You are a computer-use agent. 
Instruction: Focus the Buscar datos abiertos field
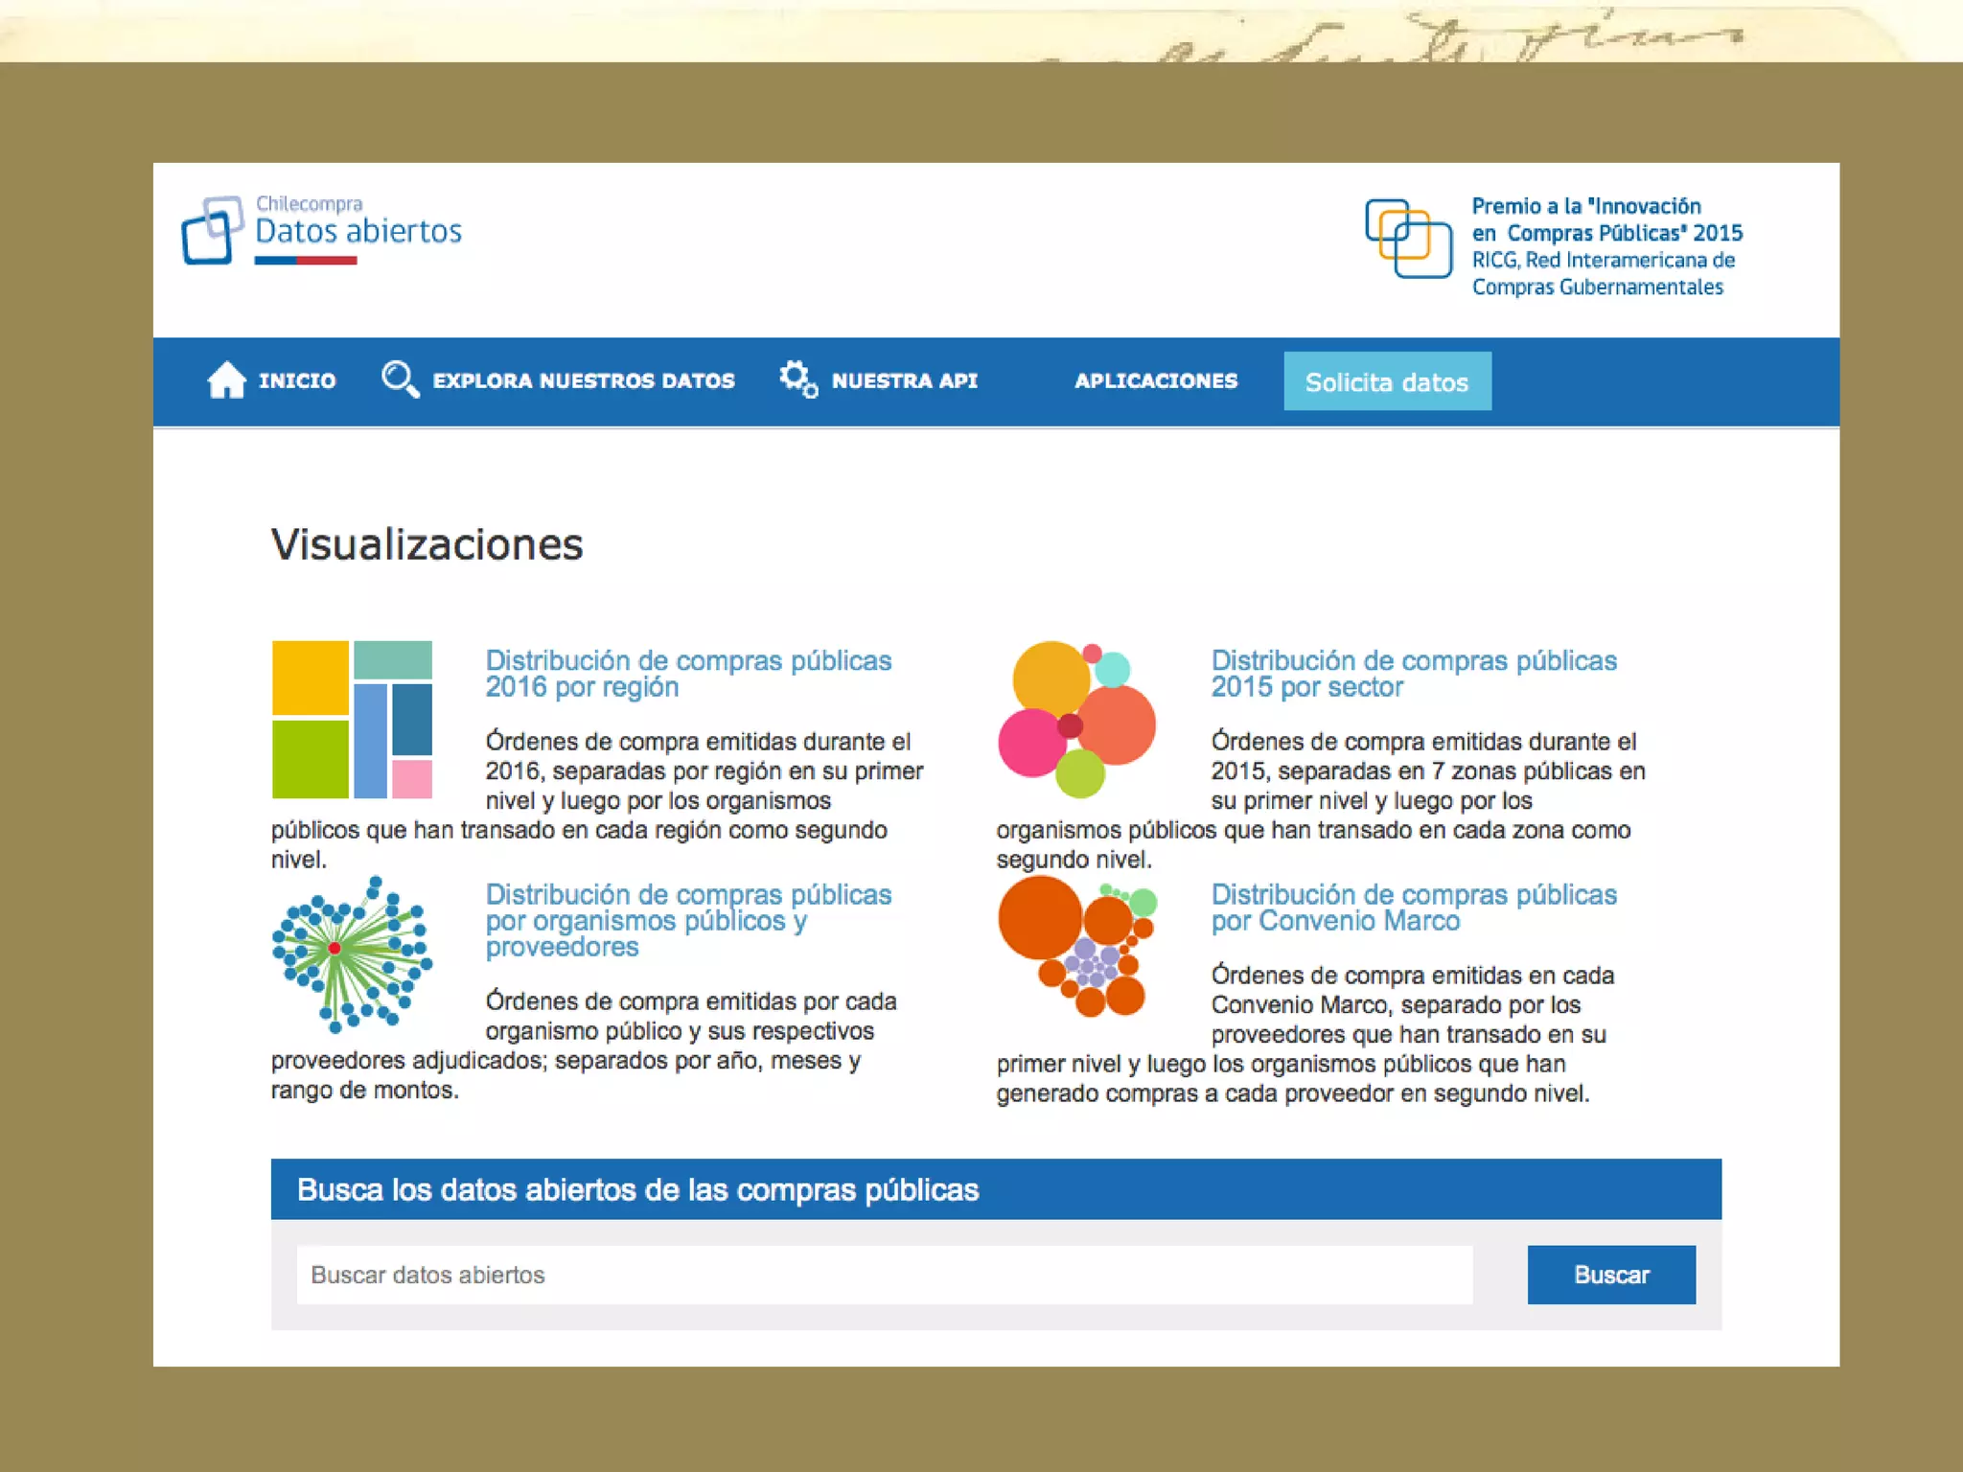tap(884, 1275)
